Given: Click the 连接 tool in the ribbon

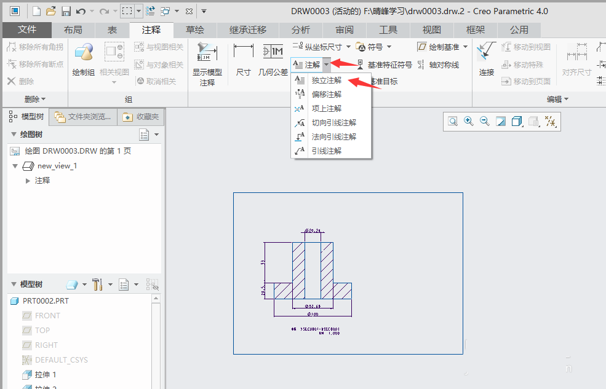Looking at the screenshot, I should (485, 61).
